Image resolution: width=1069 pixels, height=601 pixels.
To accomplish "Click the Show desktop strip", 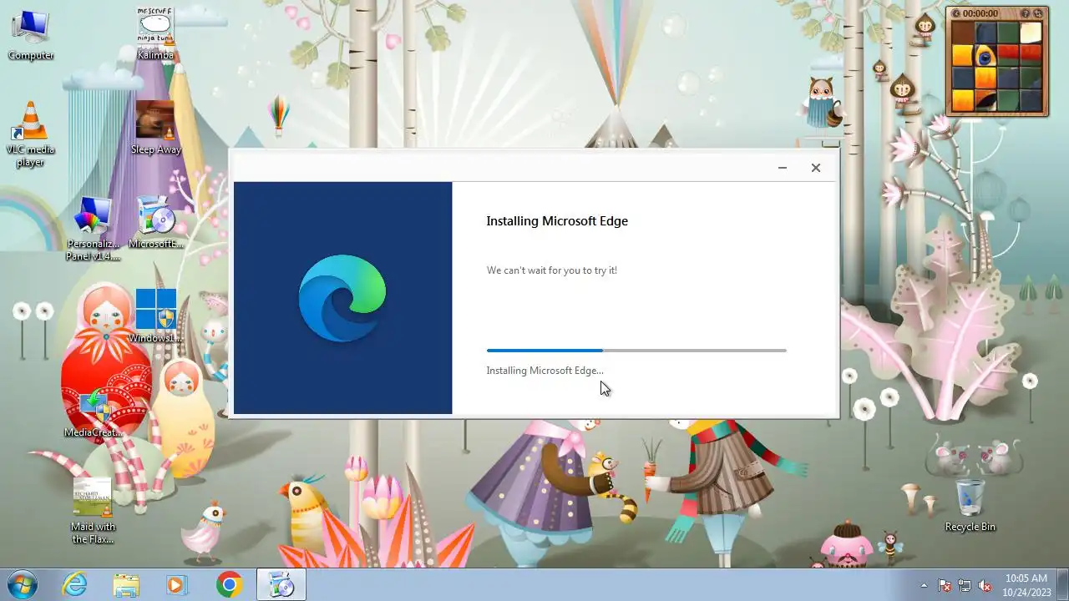I will (1062, 585).
